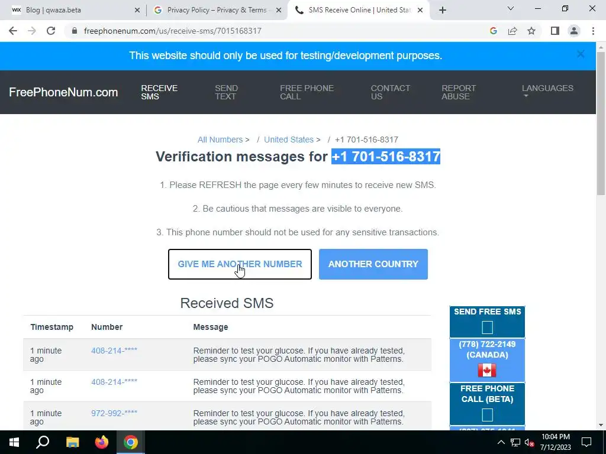
Task: Open the FREE PHONE CALL menu item
Action: [307, 92]
